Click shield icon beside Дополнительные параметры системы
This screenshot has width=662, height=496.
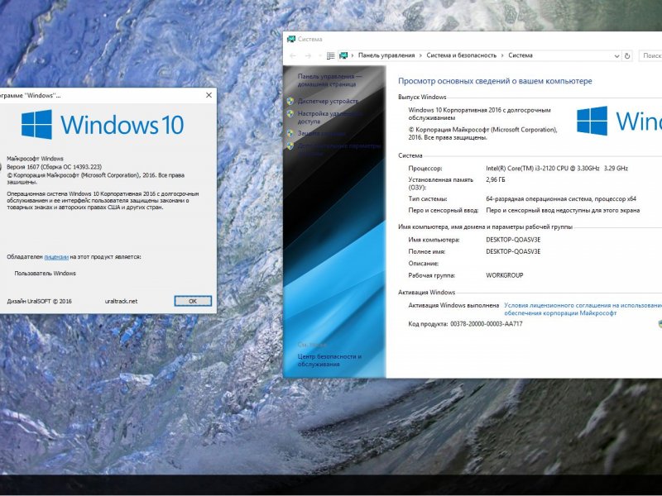click(x=290, y=146)
